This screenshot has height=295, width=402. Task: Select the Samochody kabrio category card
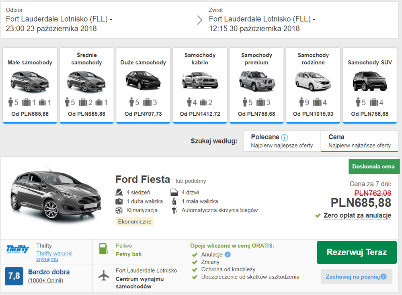[200, 85]
